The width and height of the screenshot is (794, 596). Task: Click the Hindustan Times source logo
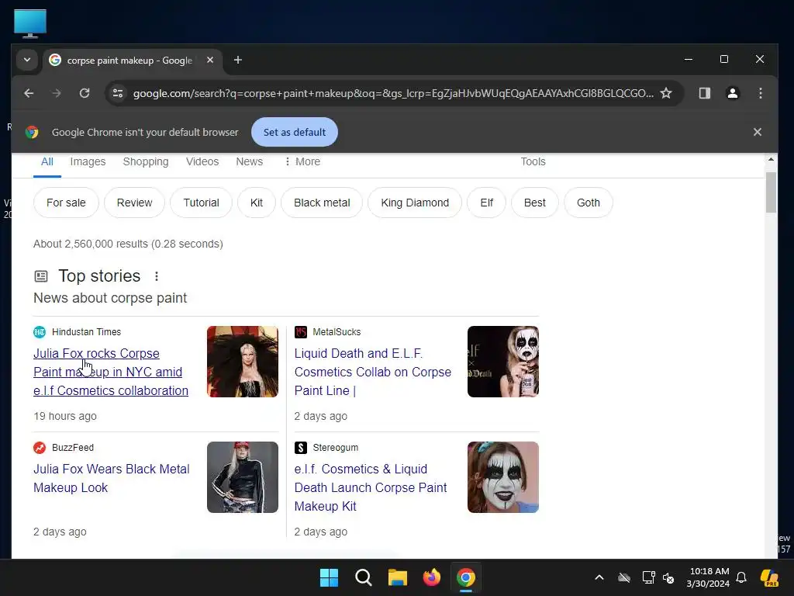tap(40, 332)
